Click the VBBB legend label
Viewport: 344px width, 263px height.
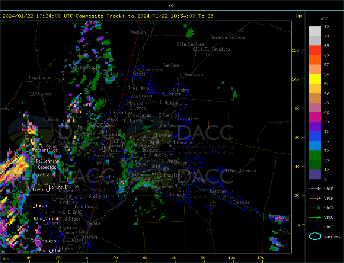click(329, 227)
